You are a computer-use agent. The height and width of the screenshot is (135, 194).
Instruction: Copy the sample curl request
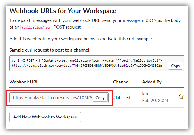tap(175, 66)
